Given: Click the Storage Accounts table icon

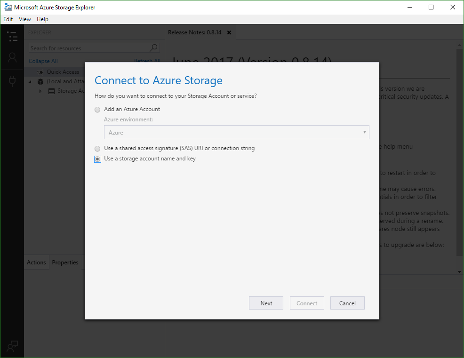Looking at the screenshot, I should tap(51, 91).
